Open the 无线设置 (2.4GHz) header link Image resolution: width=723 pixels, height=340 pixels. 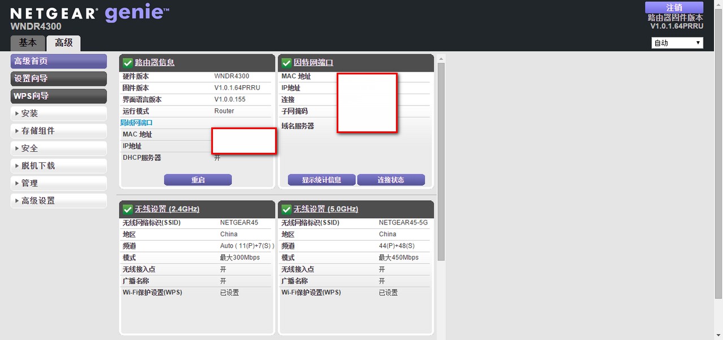(167, 209)
